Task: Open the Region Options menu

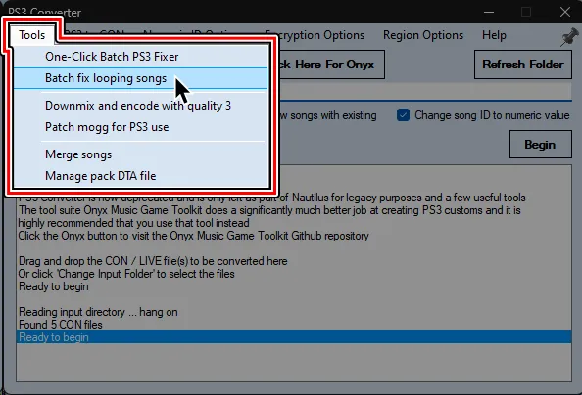Action: pos(423,35)
